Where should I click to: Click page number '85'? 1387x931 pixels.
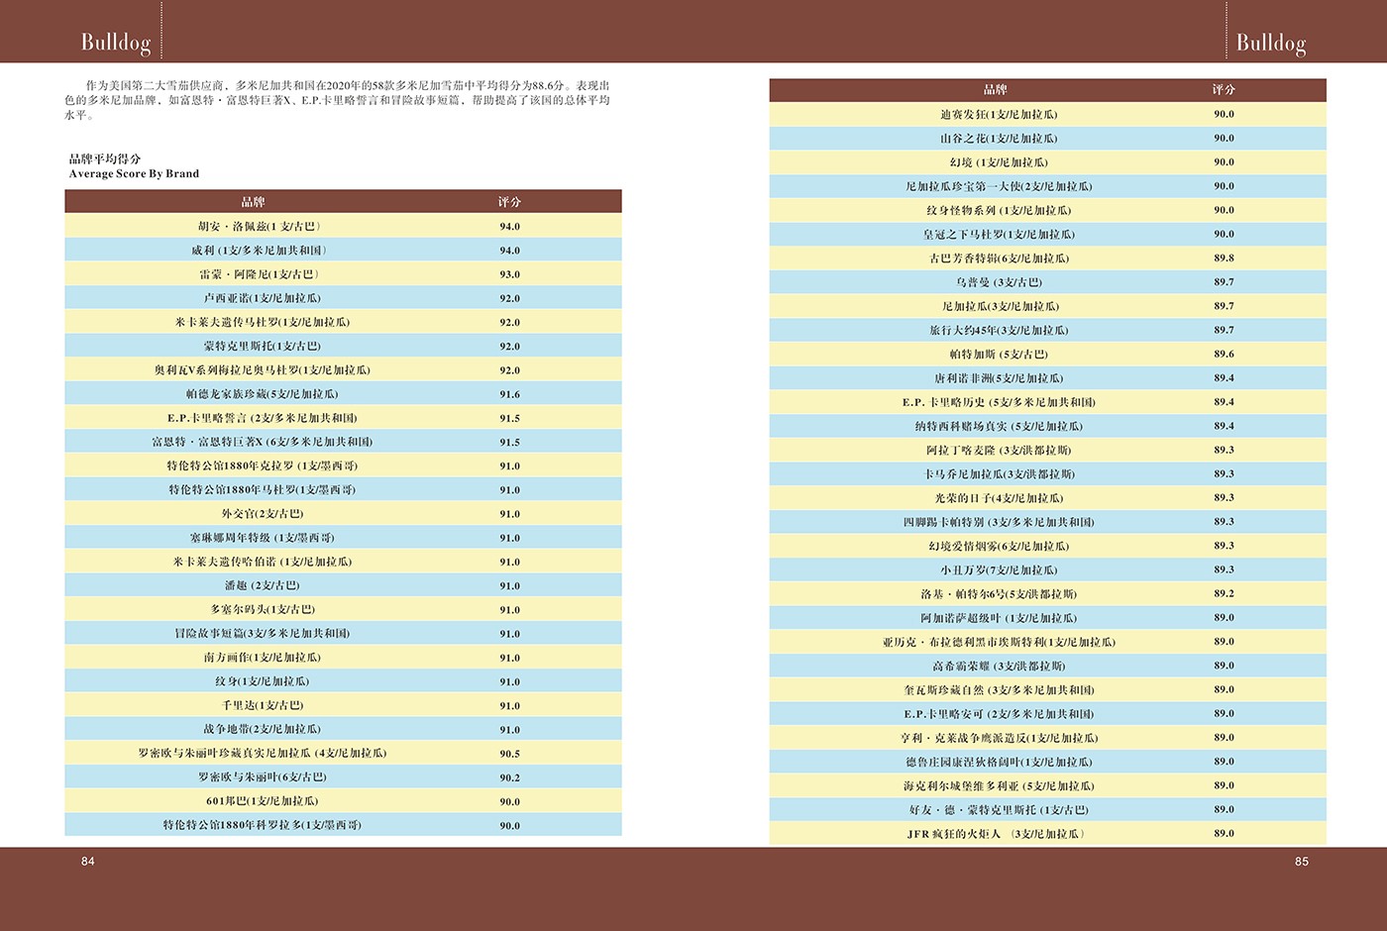pos(1301,862)
